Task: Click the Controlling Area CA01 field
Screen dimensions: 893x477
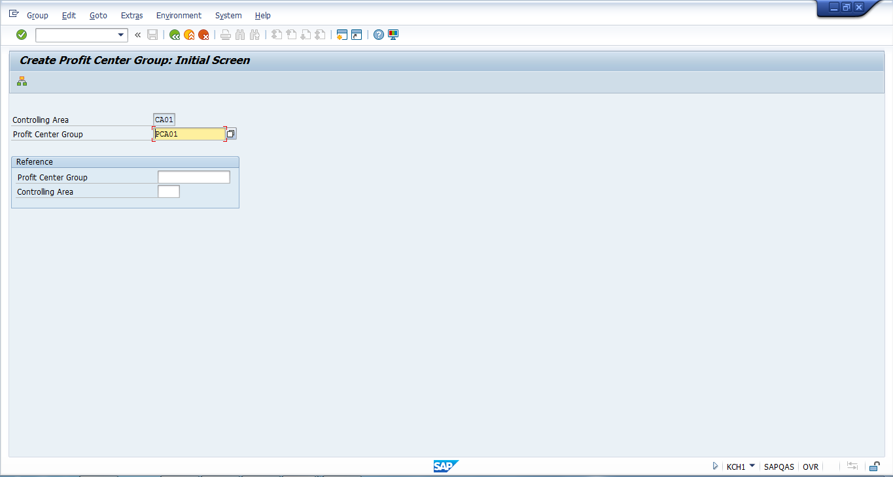Action: 164,120
